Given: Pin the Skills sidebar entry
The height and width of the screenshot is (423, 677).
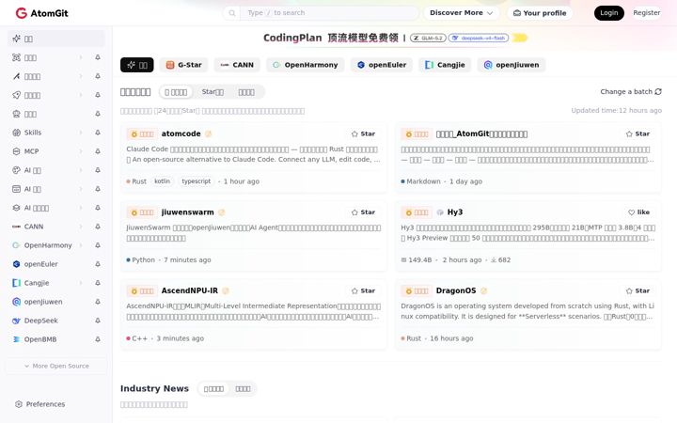Looking at the screenshot, I should pos(98,133).
